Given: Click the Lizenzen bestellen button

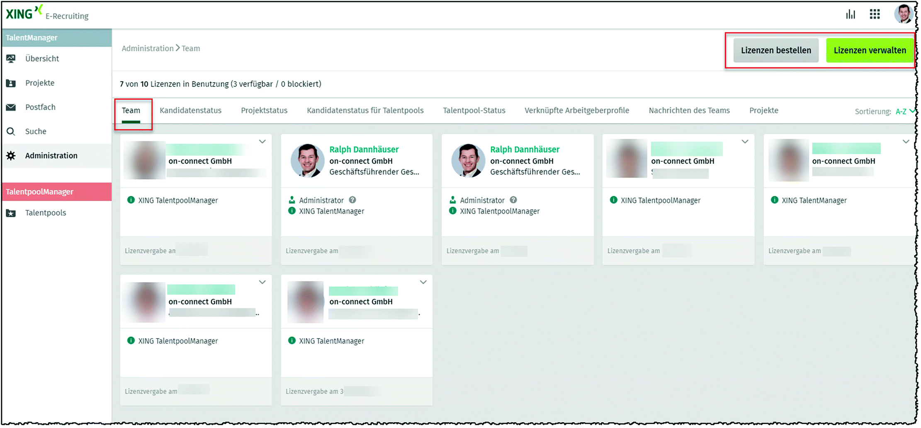Looking at the screenshot, I should pos(776,51).
